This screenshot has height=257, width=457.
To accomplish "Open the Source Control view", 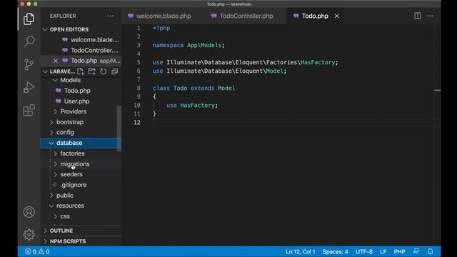I will coord(29,64).
